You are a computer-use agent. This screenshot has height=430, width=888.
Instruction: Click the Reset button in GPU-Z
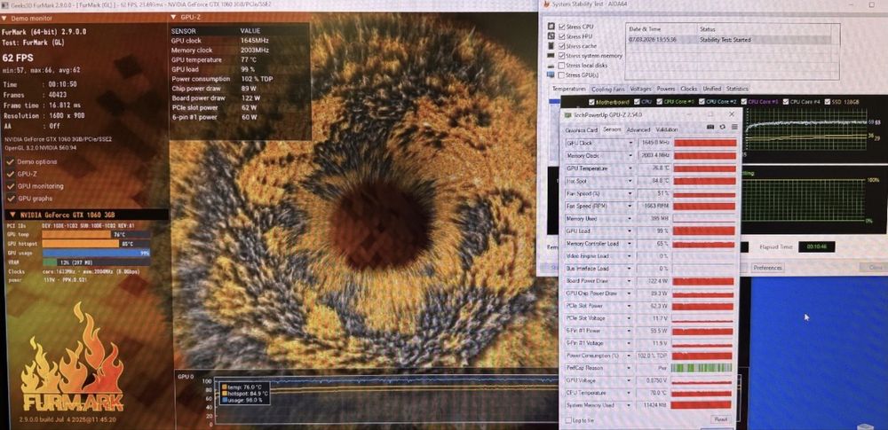click(720, 419)
